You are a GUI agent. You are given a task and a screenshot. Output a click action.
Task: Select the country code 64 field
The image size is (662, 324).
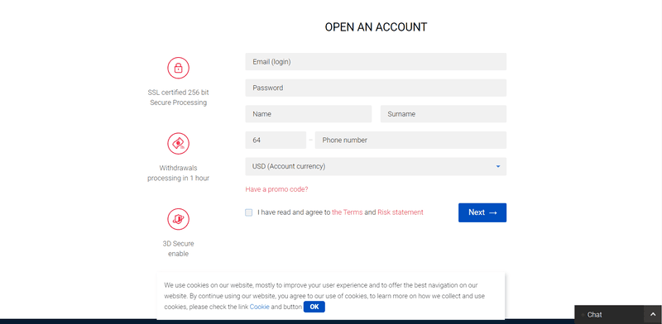[x=276, y=140]
